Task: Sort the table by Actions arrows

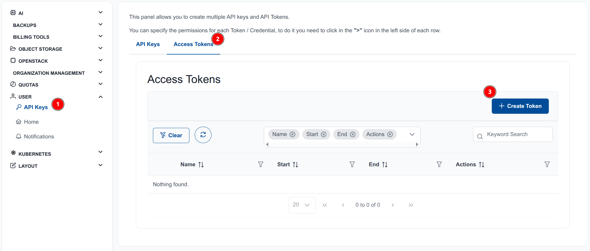Action: (x=481, y=165)
